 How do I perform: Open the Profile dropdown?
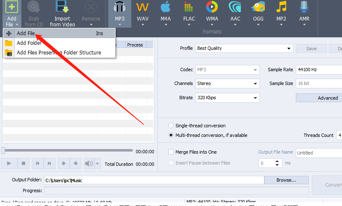coord(244,48)
